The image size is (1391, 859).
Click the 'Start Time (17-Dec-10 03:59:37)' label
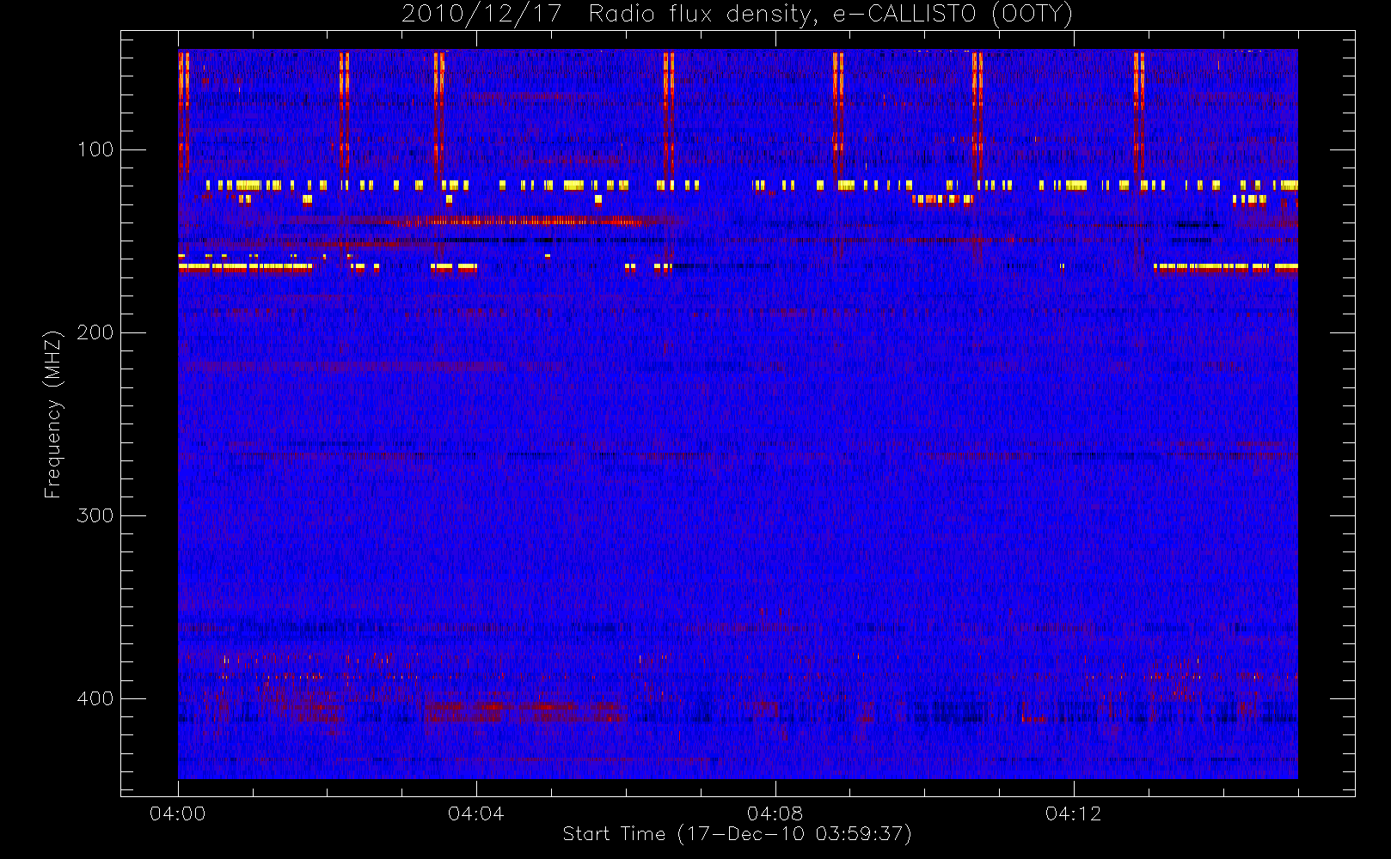pyautogui.click(x=737, y=834)
